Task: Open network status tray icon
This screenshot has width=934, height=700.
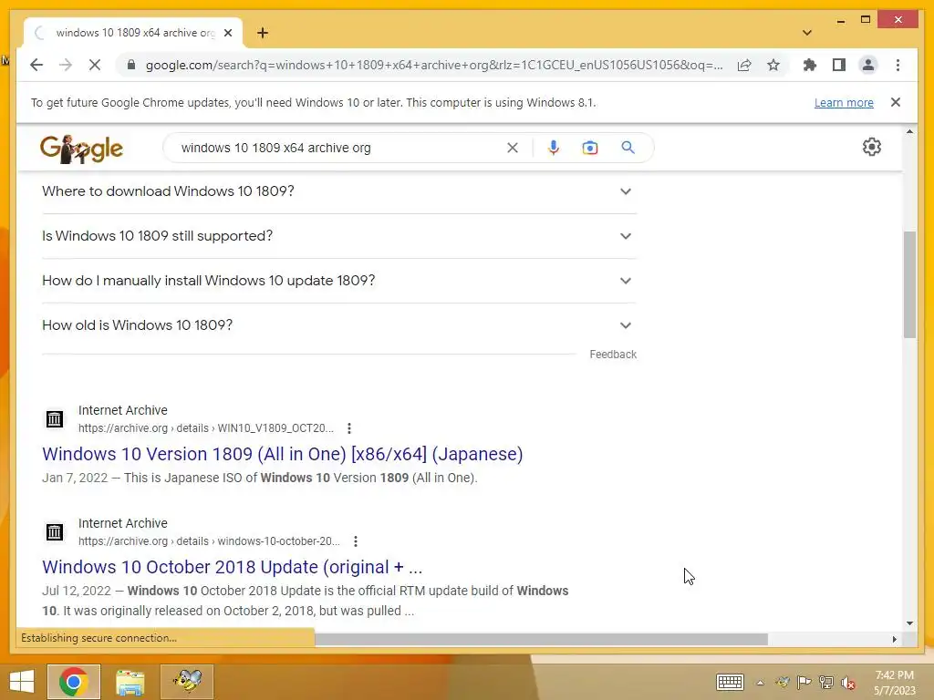Action: [826, 682]
